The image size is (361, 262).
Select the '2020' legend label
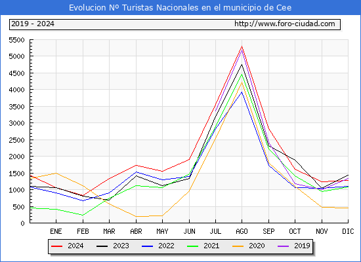[x=257, y=246]
